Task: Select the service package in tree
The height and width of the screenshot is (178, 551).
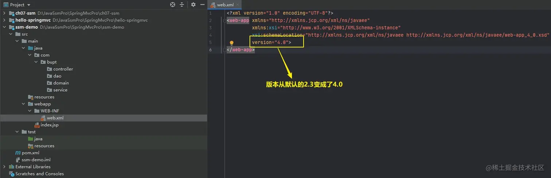Action: coord(60,90)
